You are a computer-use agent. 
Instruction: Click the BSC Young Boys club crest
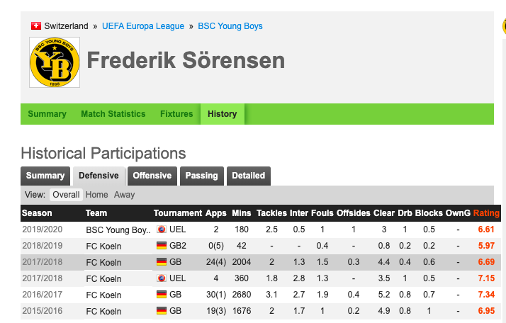click(x=55, y=62)
